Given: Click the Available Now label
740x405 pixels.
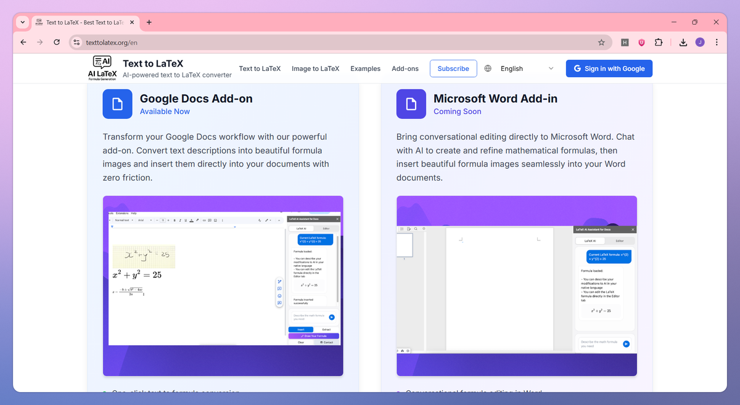Looking at the screenshot, I should 165,112.
